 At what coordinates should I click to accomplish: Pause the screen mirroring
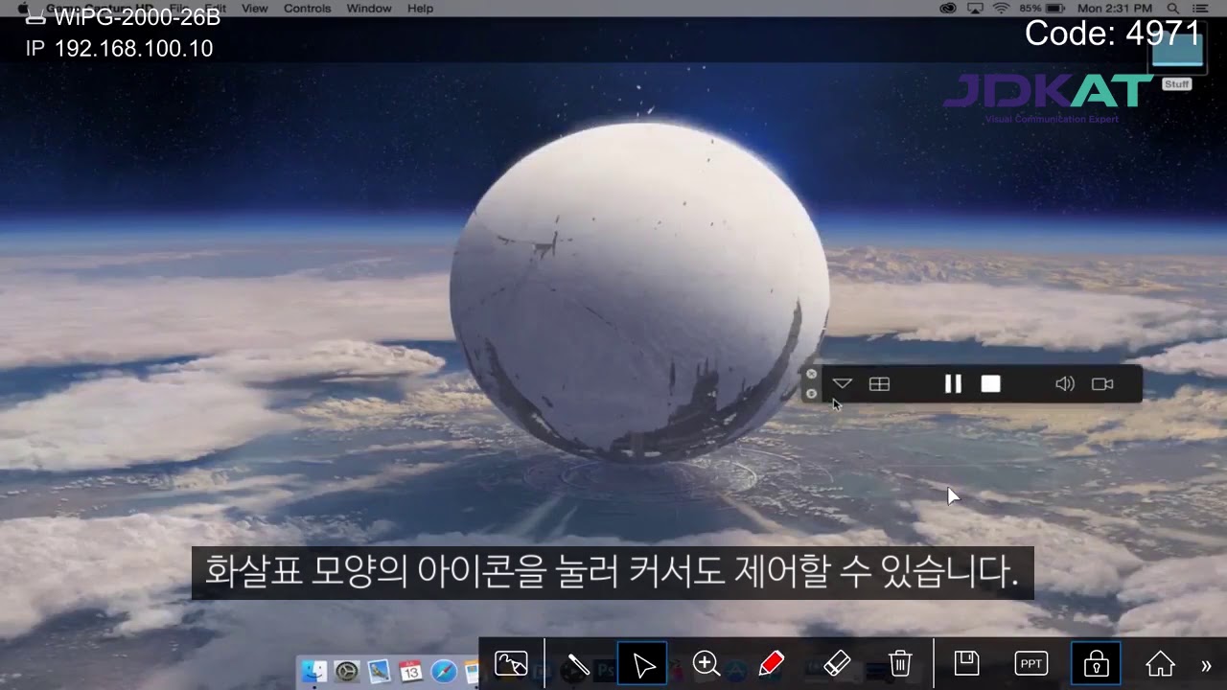[x=953, y=384]
